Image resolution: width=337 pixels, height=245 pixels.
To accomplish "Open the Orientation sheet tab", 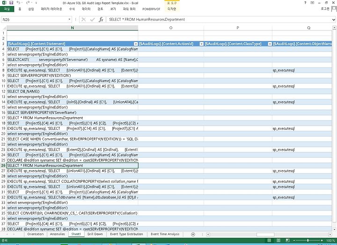I will pyautogui.click(x=36, y=234).
